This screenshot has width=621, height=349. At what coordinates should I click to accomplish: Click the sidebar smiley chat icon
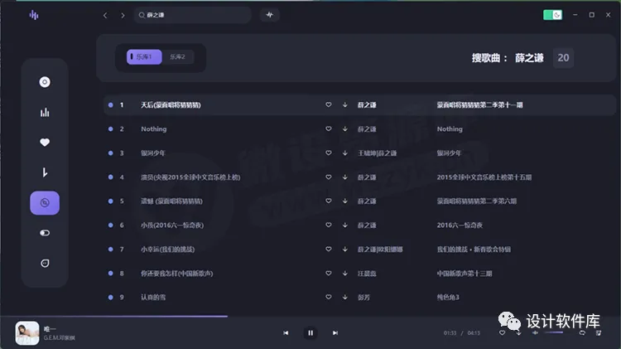tap(45, 264)
